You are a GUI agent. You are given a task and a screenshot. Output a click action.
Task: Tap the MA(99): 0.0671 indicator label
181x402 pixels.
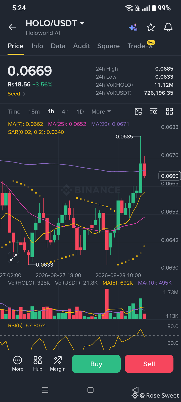pos(110,124)
